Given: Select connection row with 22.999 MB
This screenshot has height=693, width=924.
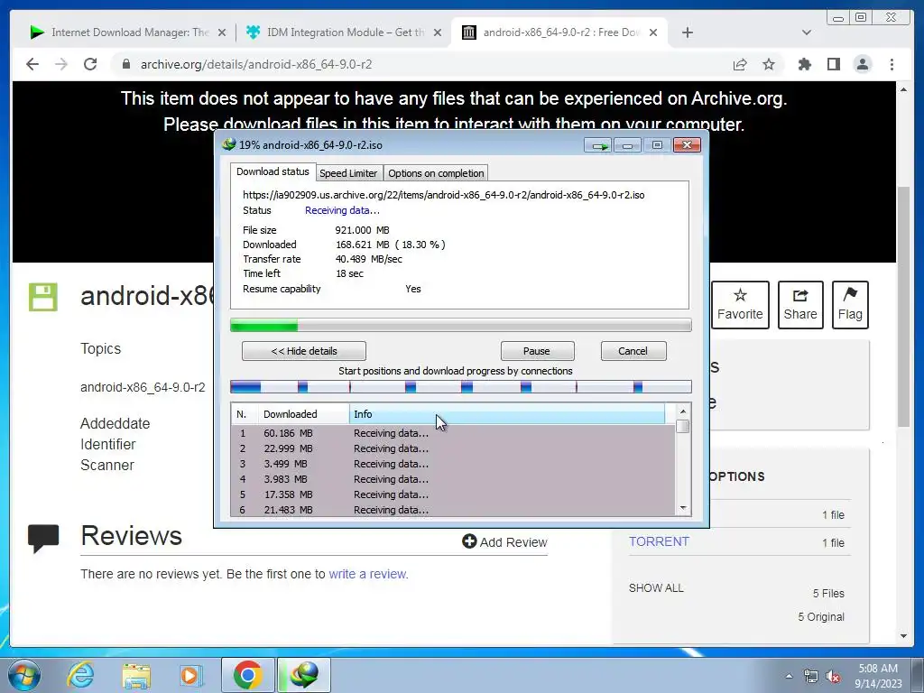Looking at the screenshot, I should 453,448.
